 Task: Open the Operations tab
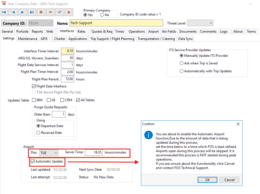click(x=137, y=31)
